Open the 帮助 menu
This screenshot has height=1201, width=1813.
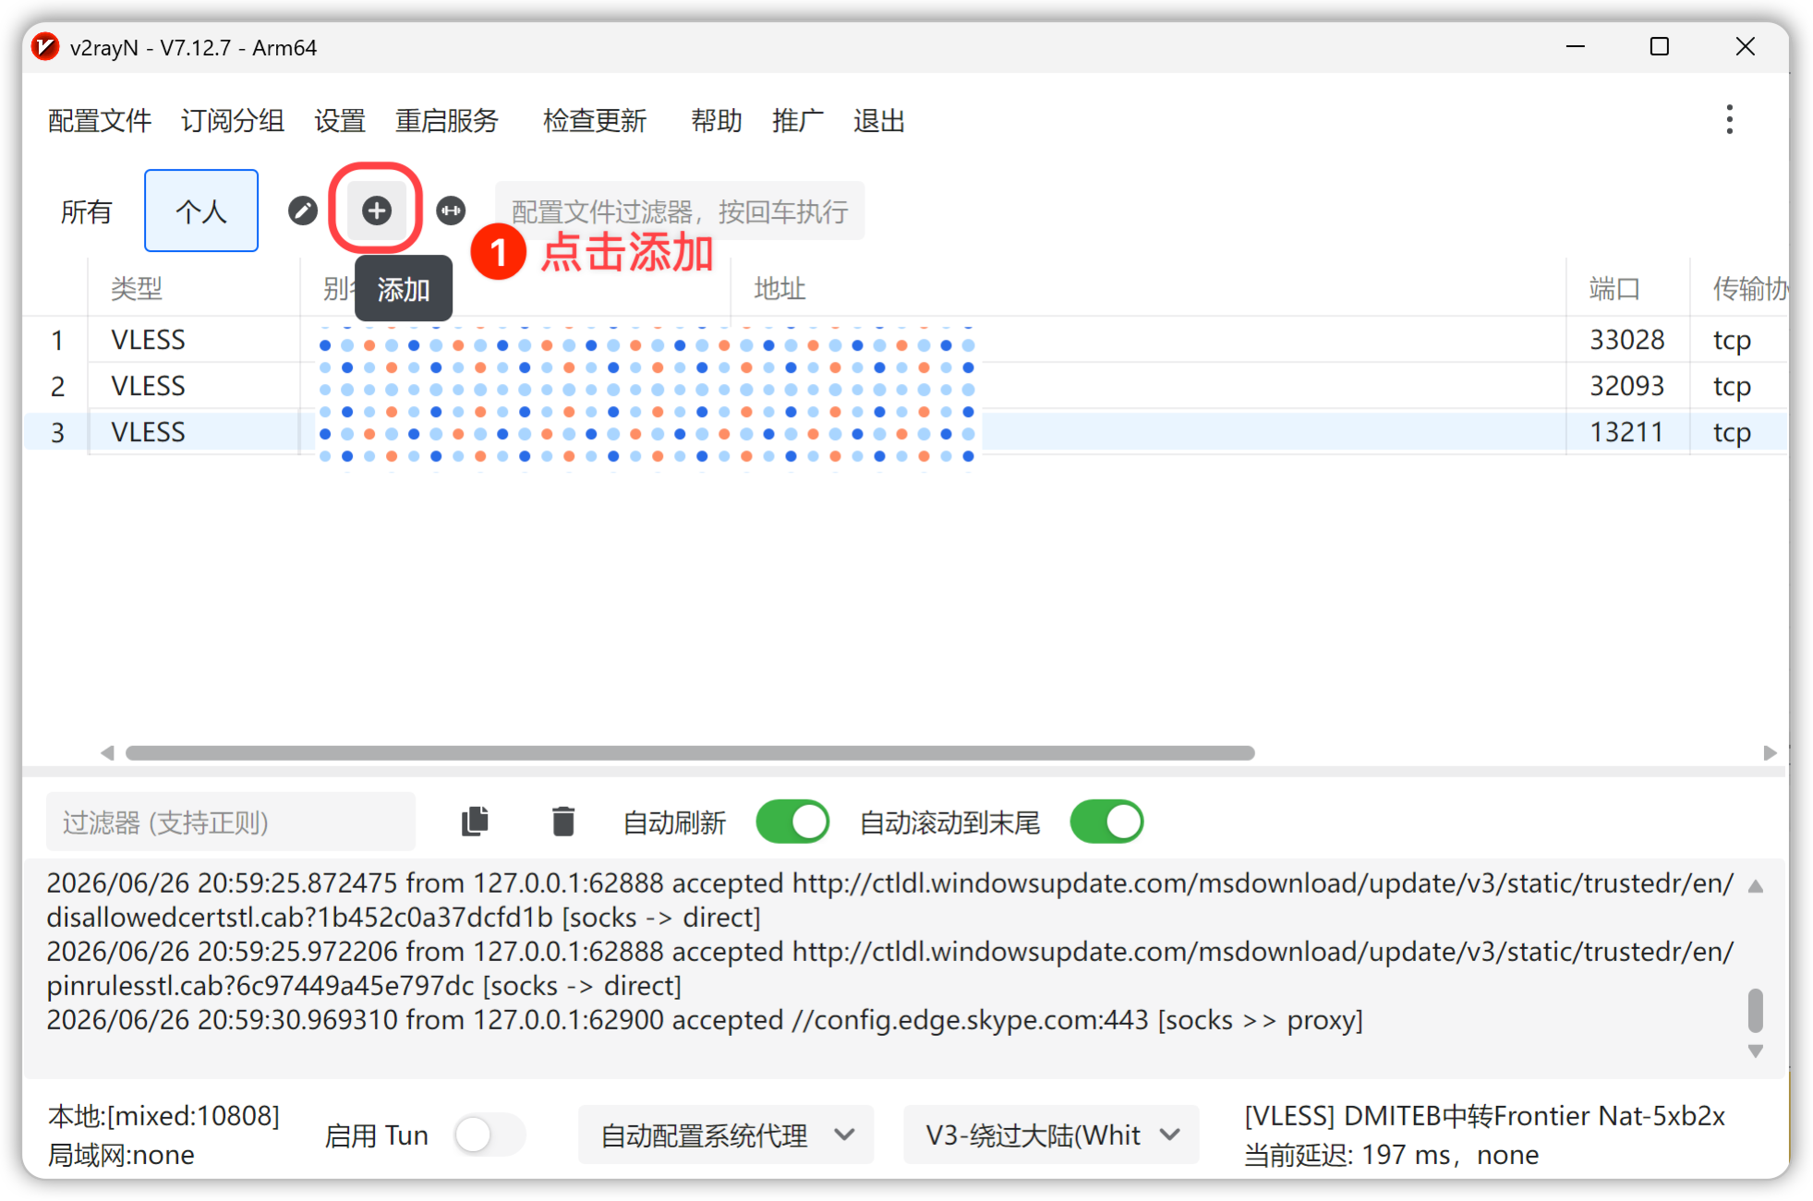tap(717, 121)
